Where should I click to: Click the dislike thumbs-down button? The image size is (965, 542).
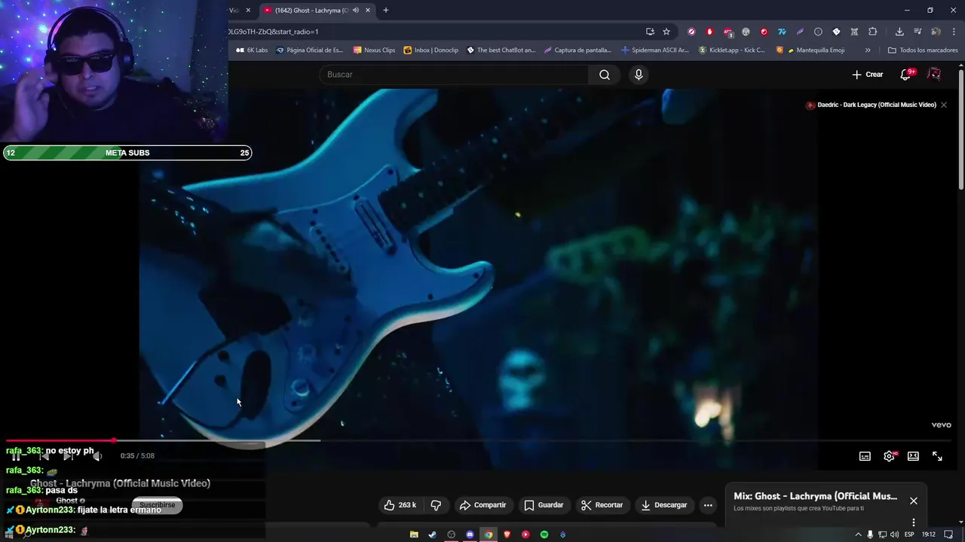coord(436,505)
